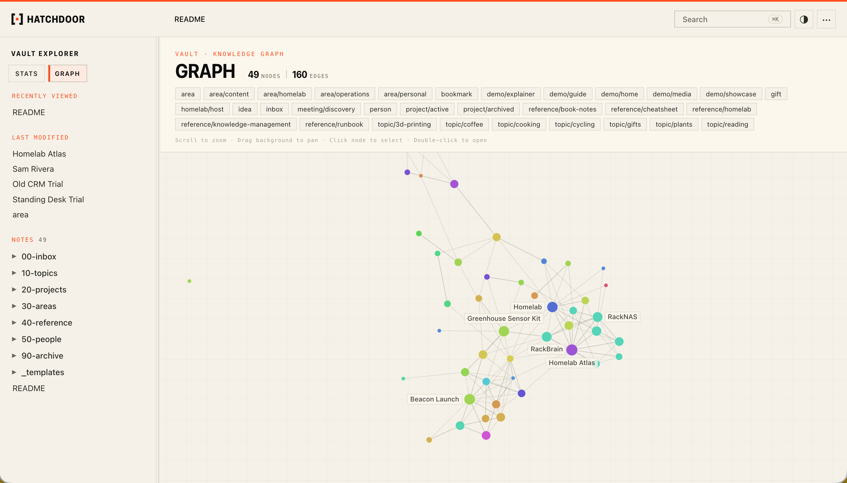Select the teal RackNAS graph node
Viewport: 847px width, 483px height.
pyautogui.click(x=597, y=317)
